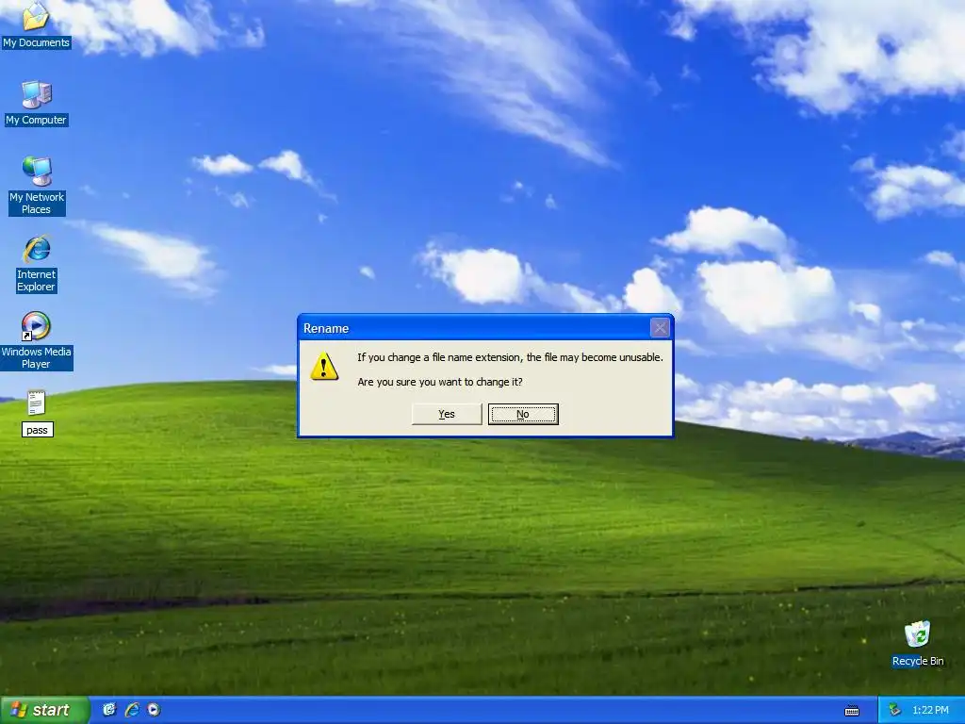Click the yellow warning triangle icon
The image size is (965, 724).
click(324, 367)
